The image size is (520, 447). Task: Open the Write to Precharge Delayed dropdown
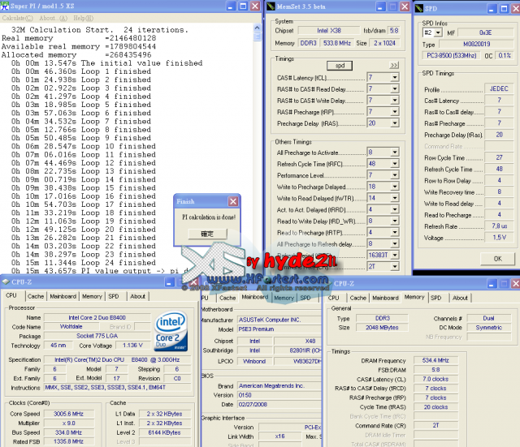395,187
